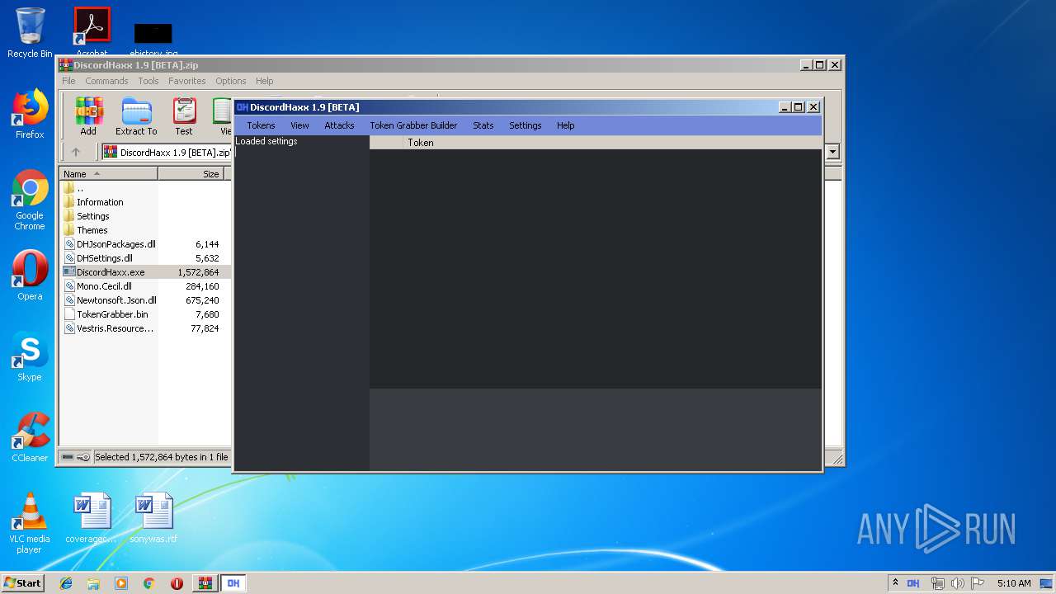Open the Help menu in DiscordHaxx
Viewport: 1056px width, 594px height.
click(565, 125)
